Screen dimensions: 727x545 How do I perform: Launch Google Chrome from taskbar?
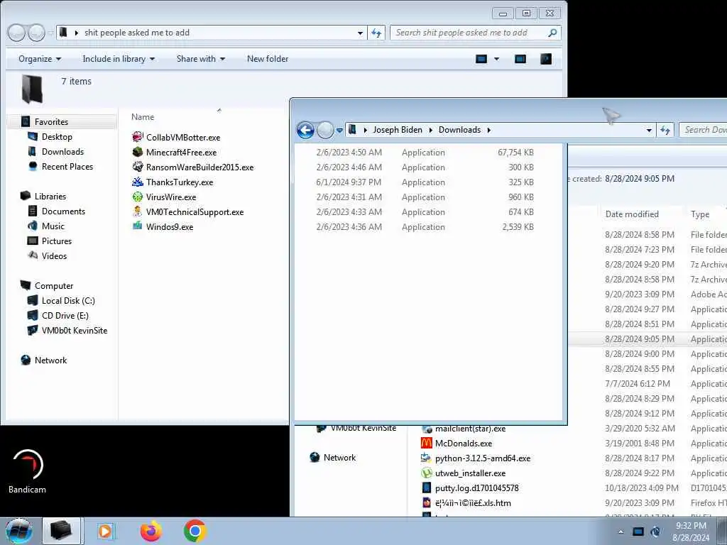[195, 531]
